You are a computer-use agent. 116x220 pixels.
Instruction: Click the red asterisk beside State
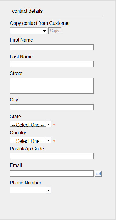(54, 125)
